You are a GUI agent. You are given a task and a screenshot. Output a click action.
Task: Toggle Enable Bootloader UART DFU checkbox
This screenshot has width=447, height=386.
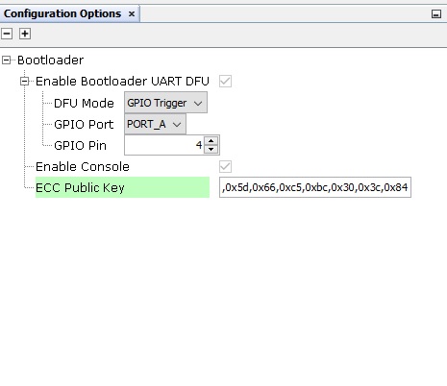[225, 81]
